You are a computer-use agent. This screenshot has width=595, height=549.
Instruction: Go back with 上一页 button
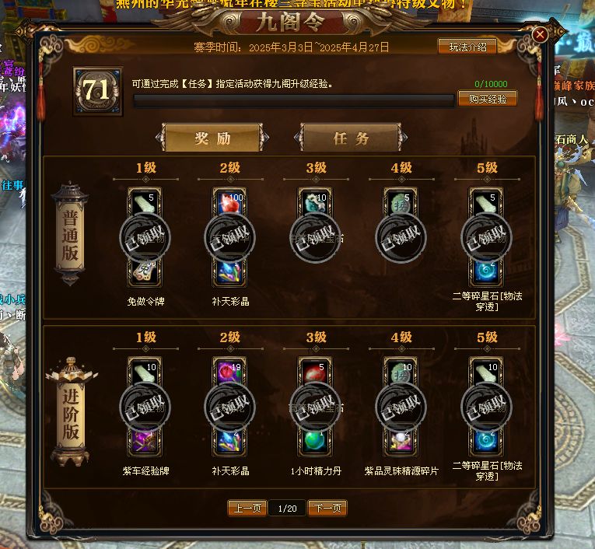(247, 508)
